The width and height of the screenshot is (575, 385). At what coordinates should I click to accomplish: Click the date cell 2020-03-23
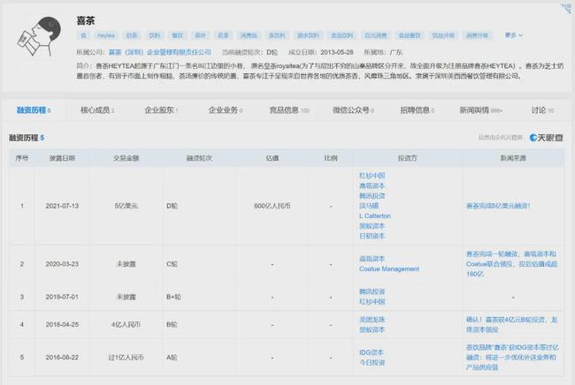pos(62,264)
